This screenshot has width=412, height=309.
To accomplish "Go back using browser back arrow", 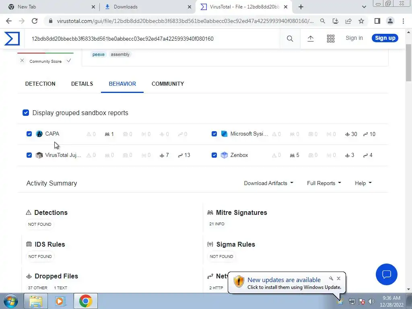I will [9, 21].
